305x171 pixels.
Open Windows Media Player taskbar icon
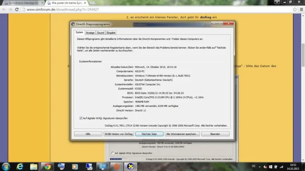(x=75, y=167)
